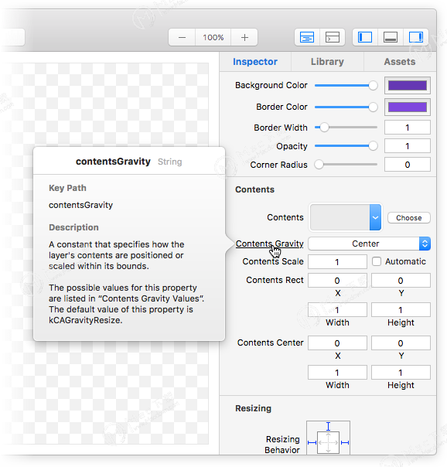Switch to the Library tab
447x467 pixels.
(x=327, y=62)
